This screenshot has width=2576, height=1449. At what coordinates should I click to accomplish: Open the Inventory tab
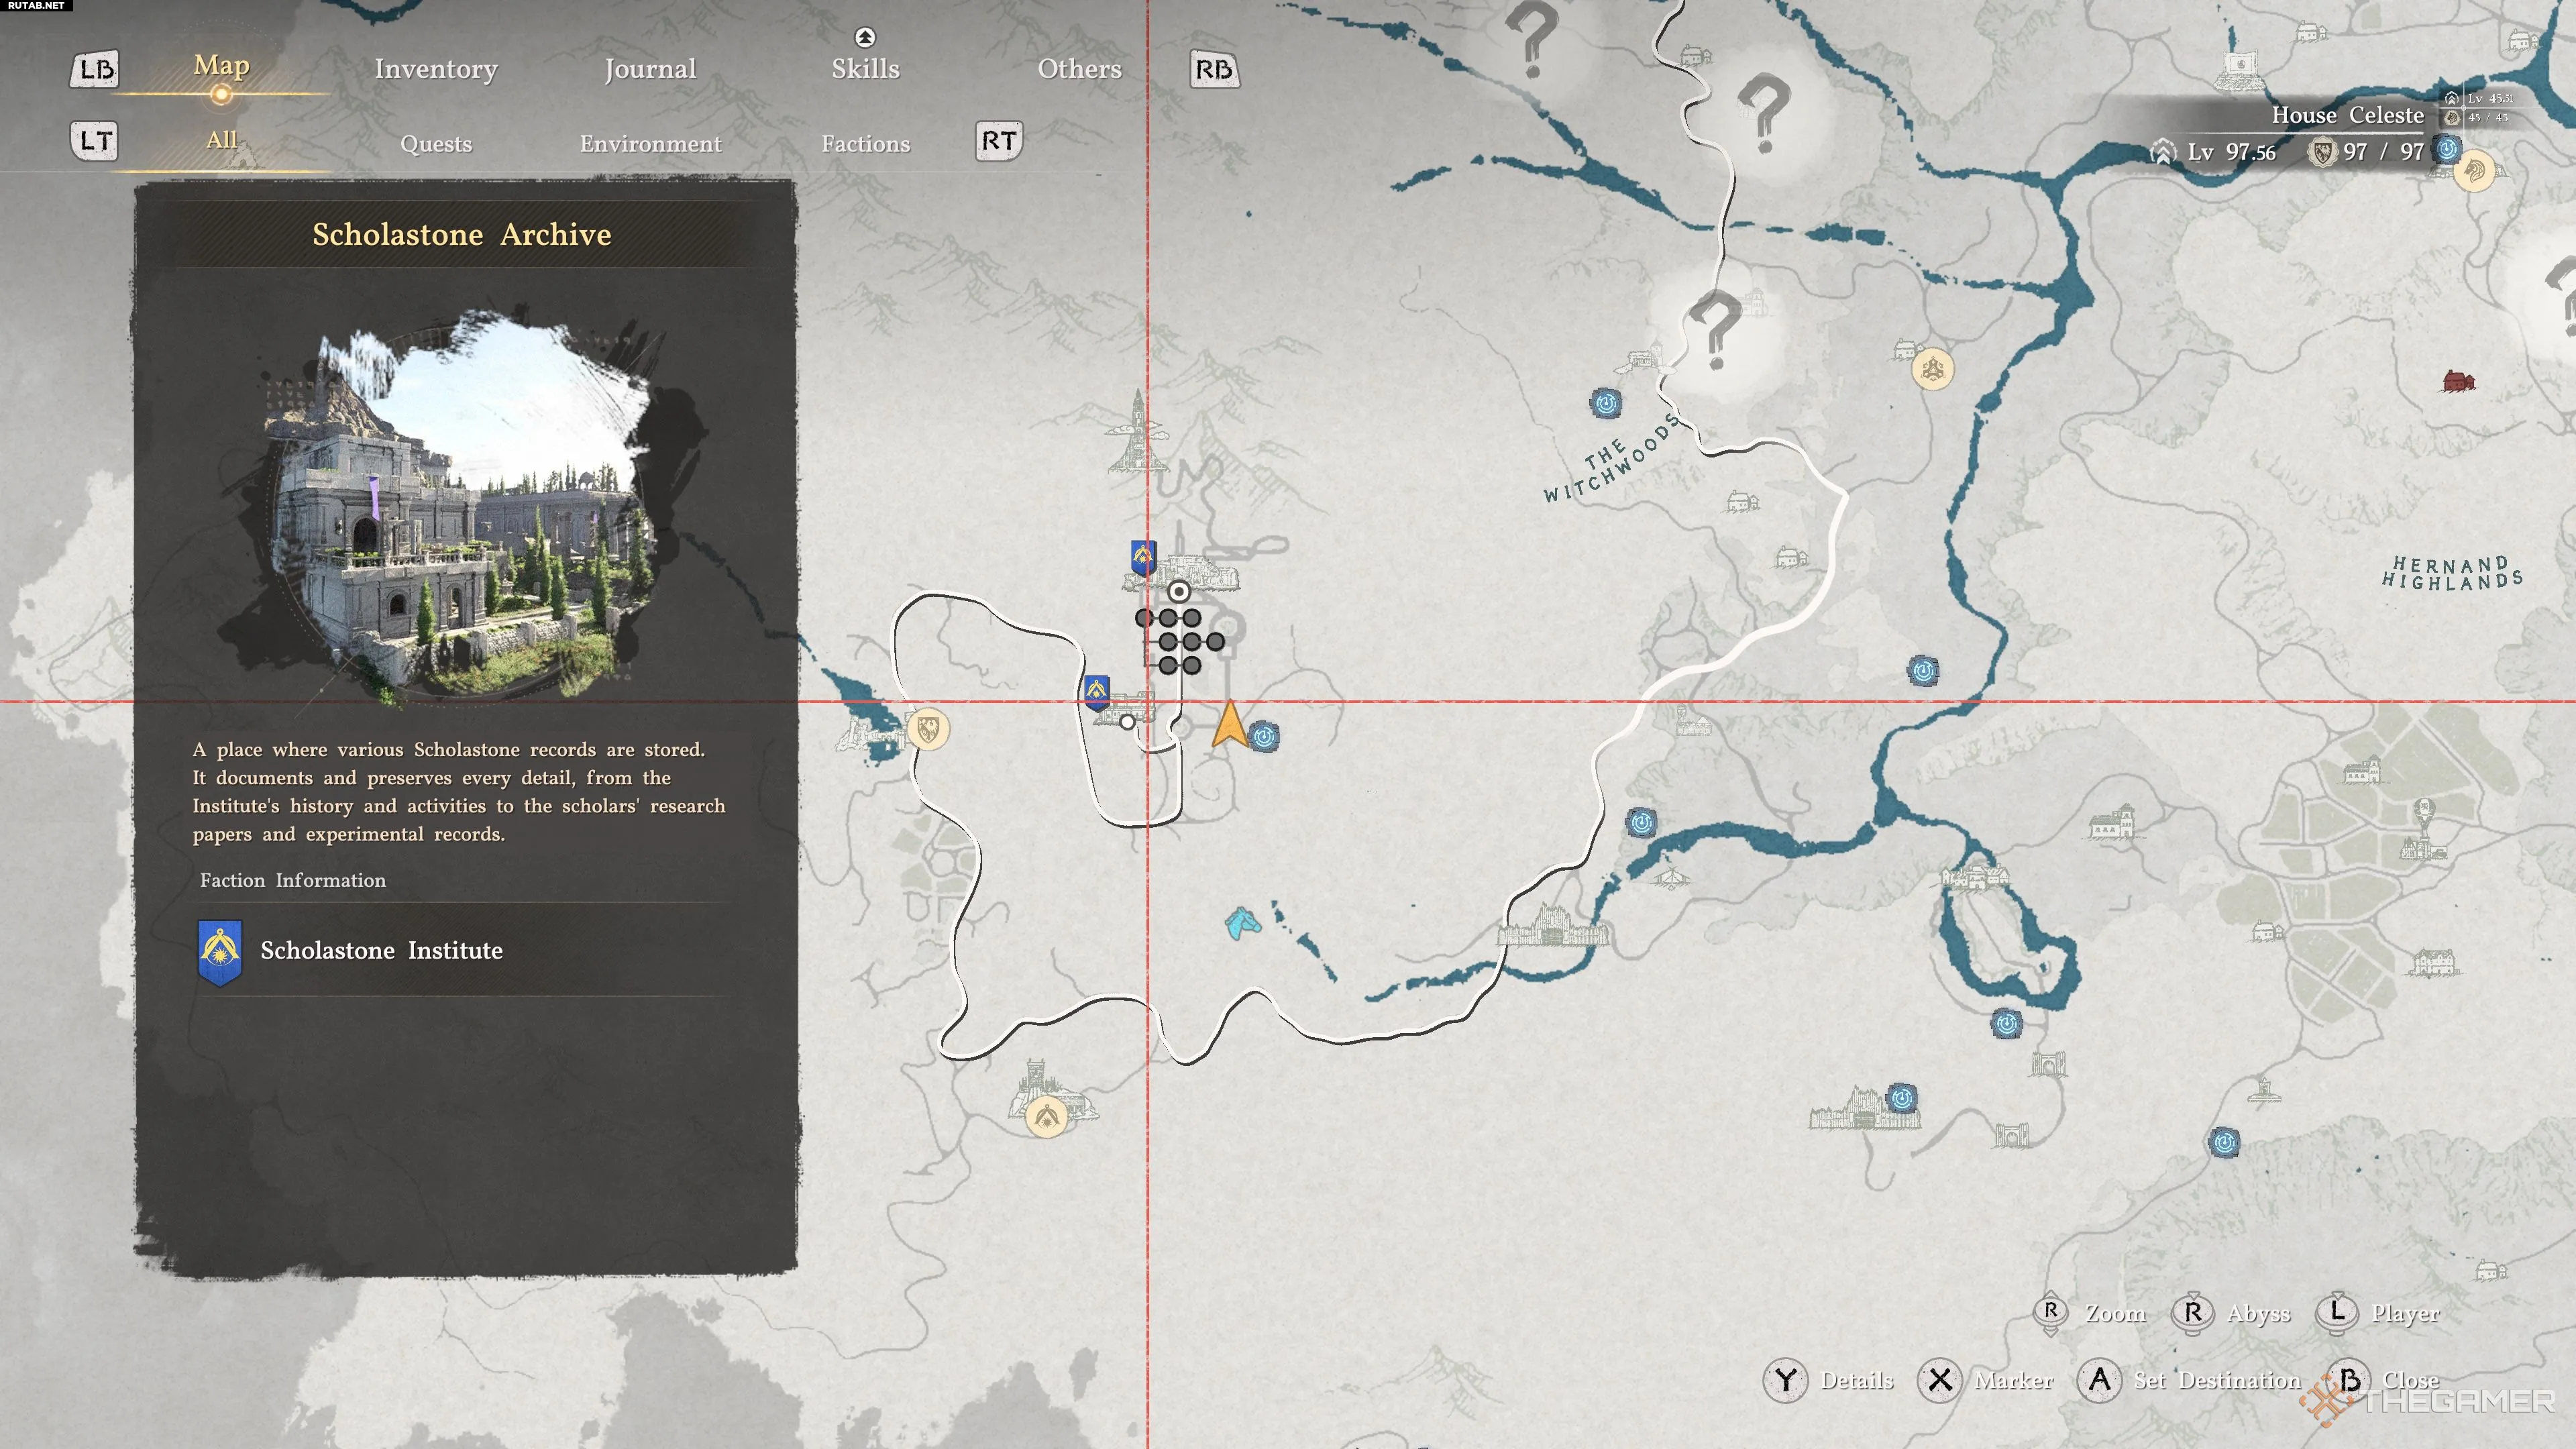(x=435, y=69)
